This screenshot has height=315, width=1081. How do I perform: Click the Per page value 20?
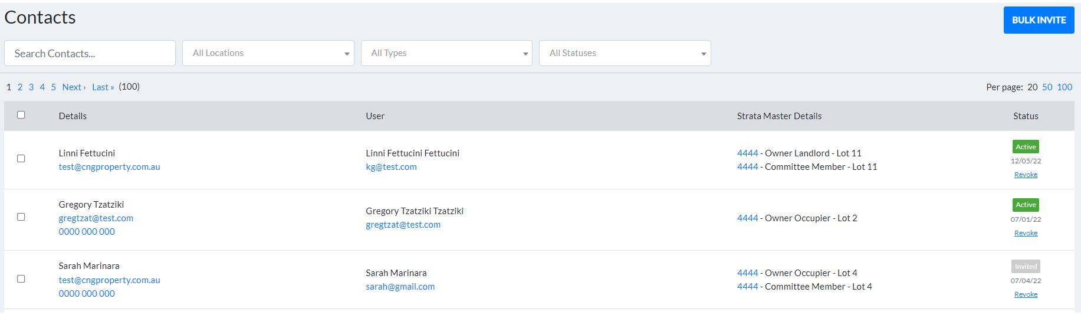pyautogui.click(x=1032, y=87)
